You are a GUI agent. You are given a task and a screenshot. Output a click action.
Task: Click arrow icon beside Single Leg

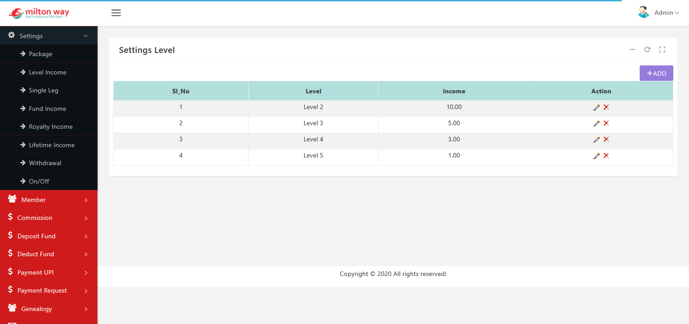coord(23,90)
